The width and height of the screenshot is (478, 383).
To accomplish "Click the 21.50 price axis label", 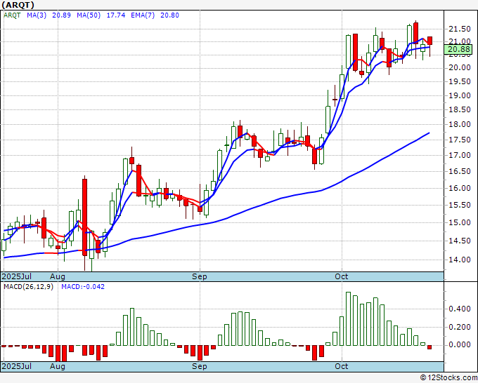I will tap(460, 29).
